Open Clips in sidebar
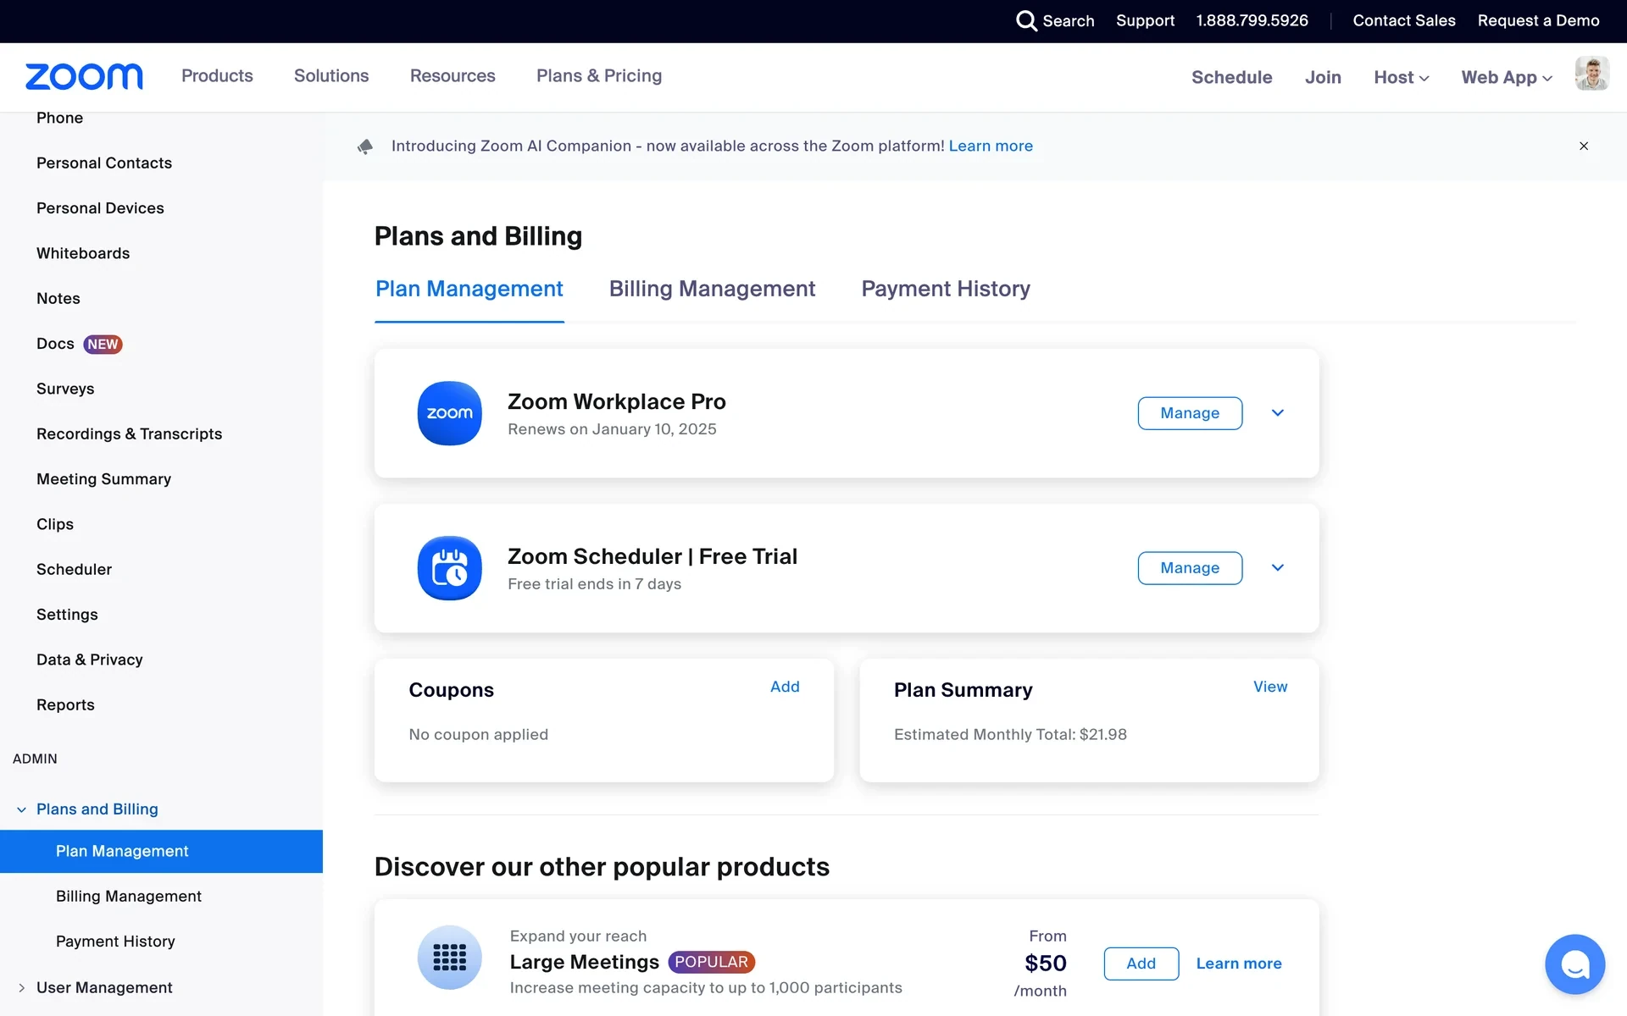Screen dimensions: 1627x1016 point(55,524)
